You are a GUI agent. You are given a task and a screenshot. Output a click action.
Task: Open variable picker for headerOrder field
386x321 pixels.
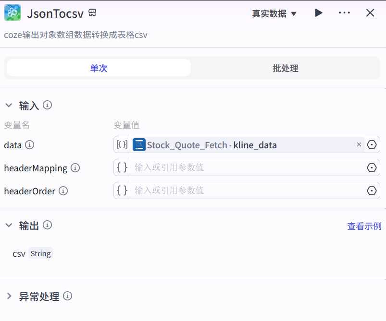coord(372,191)
